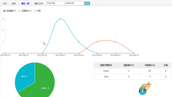
Task: Click the blue data point at zero on 2015-09-24
Action: point(115,53)
